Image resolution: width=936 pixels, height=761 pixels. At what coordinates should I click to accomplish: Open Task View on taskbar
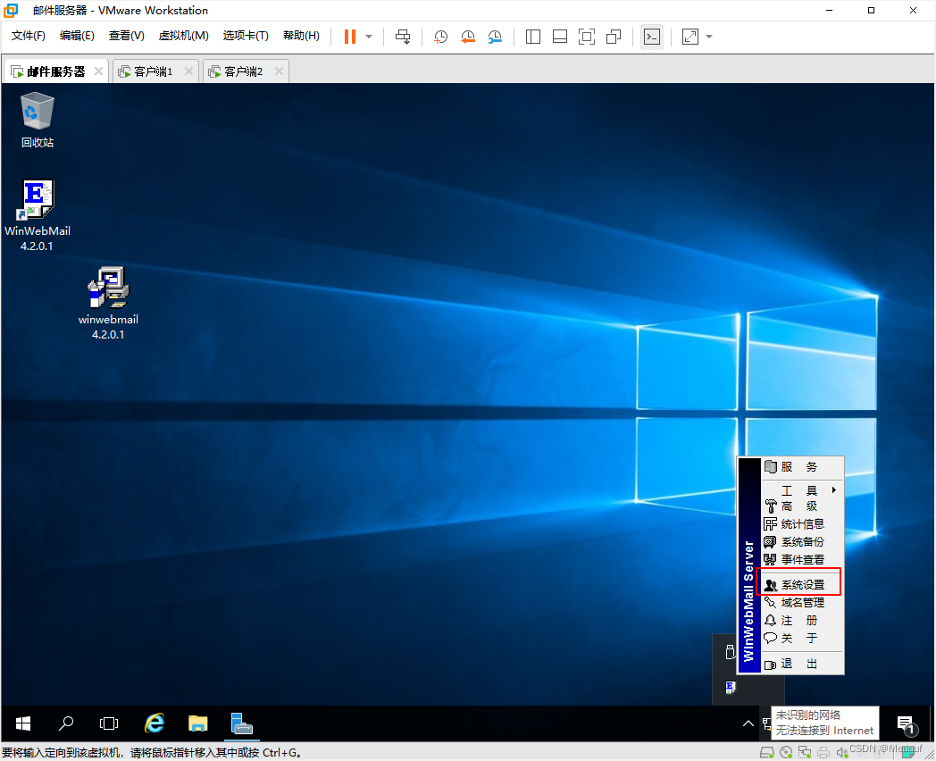pyautogui.click(x=109, y=724)
